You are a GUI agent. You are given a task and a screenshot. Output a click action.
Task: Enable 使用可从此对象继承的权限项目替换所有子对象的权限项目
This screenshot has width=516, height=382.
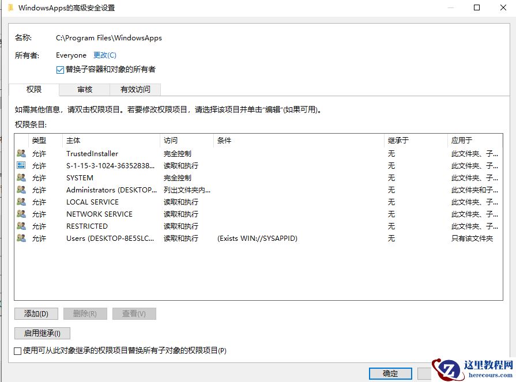point(17,350)
